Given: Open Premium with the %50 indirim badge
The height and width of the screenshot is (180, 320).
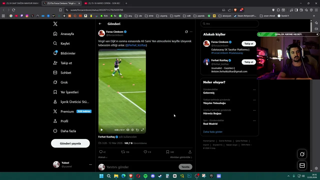Looking at the screenshot, I should tap(72, 111).
